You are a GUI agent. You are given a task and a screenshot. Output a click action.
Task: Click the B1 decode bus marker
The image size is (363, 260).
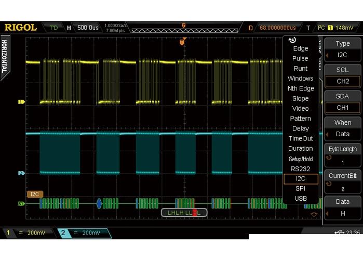(x=21, y=203)
